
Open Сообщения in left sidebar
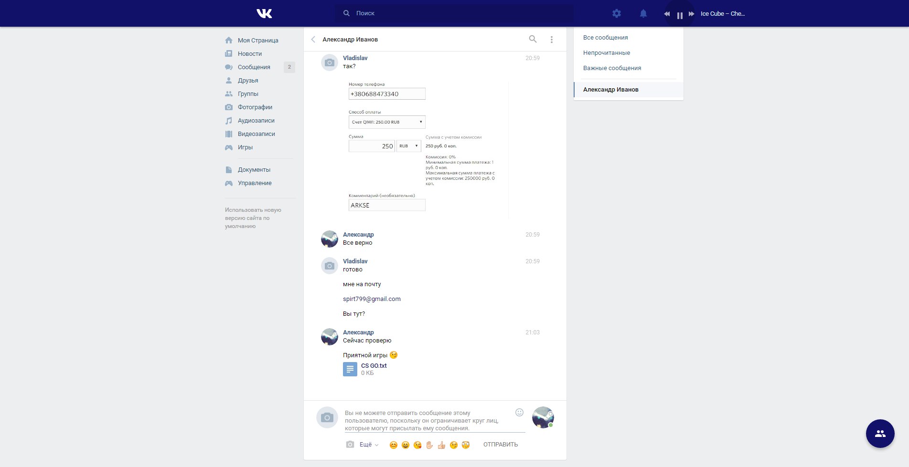tap(254, 67)
